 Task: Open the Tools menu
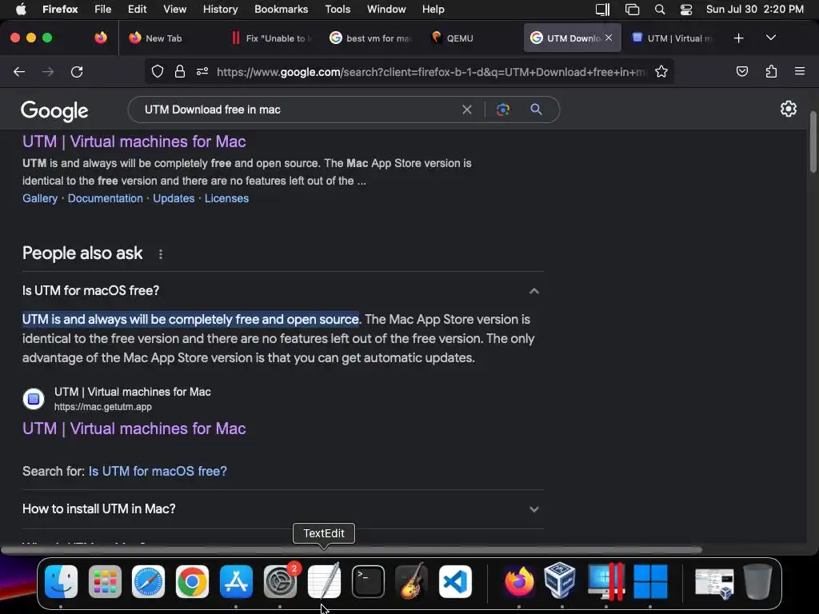[x=338, y=10]
